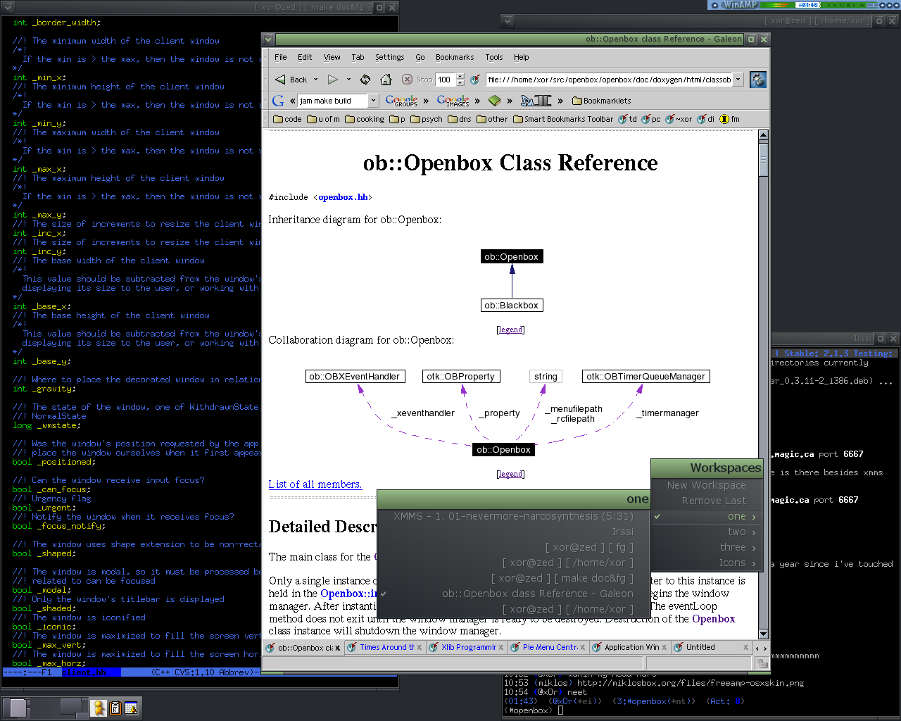Open the '~xor' bookmark
The image size is (901, 721).
pyautogui.click(x=679, y=119)
